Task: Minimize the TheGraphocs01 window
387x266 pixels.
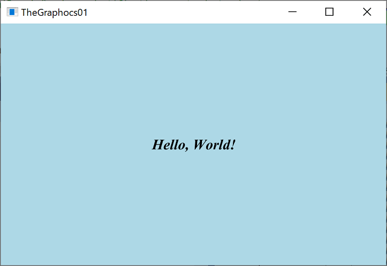Action: pyautogui.click(x=293, y=12)
